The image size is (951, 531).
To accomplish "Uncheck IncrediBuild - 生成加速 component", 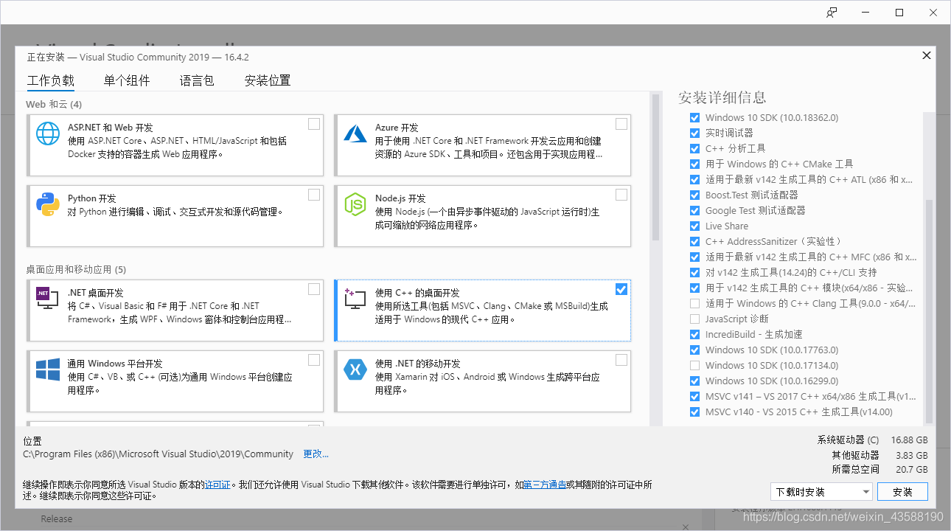I will [x=694, y=335].
